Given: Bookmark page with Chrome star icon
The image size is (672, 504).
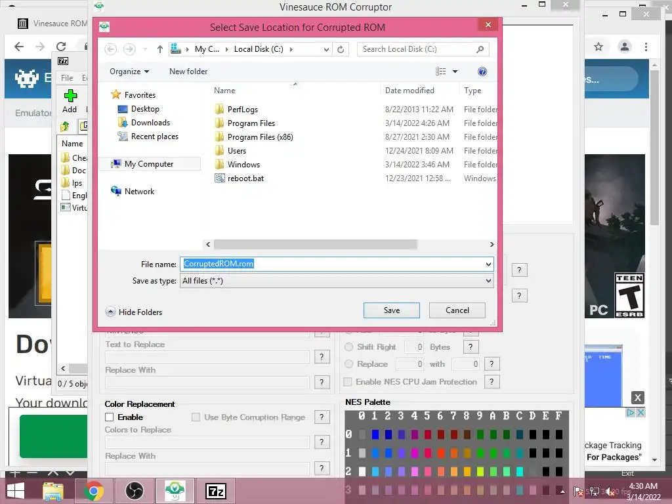Looking at the screenshot, I should (598, 47).
